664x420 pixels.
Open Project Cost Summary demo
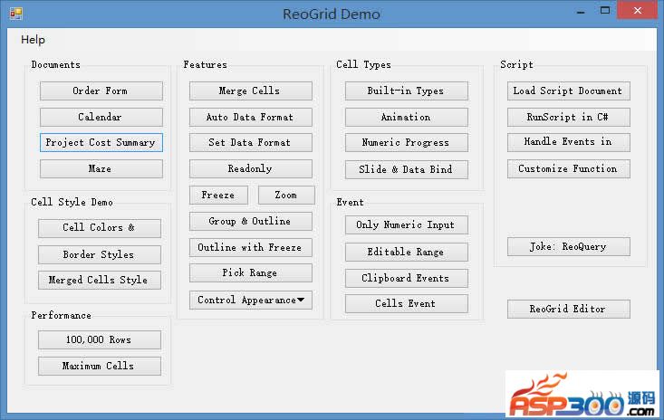pyautogui.click(x=101, y=142)
